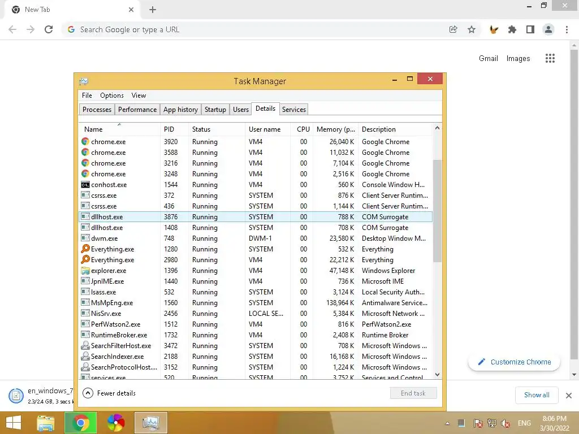The image size is (579, 434).
Task: Select the dwm.exe process row
Action: tap(255, 238)
